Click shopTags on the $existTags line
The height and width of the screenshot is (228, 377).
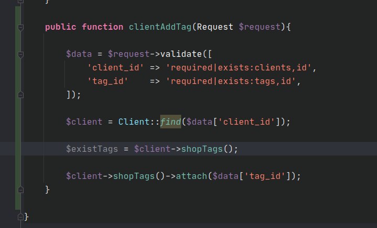click(202, 149)
